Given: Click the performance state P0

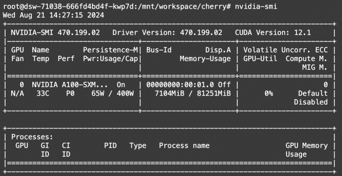Looking at the screenshot, I should coord(70,94).
